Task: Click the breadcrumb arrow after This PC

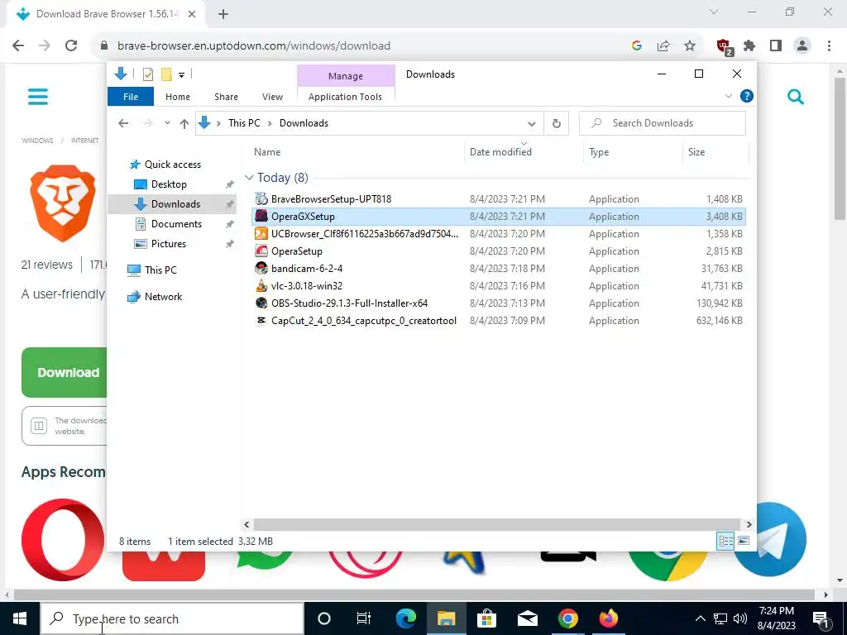Action: click(270, 123)
